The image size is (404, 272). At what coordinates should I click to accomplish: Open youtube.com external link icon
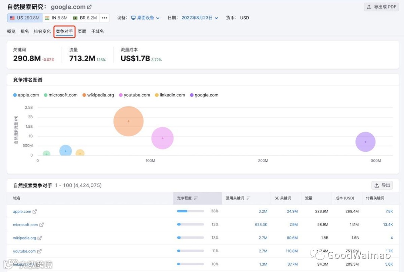pos(39,251)
